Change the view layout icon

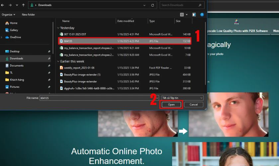click(x=182, y=15)
